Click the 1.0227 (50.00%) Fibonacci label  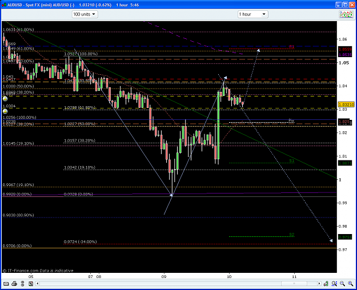click(x=79, y=124)
